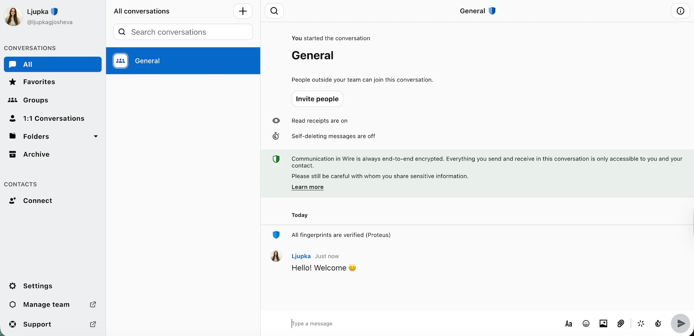Click the 'All conversations' heading
The image size is (694, 336).
tap(141, 11)
